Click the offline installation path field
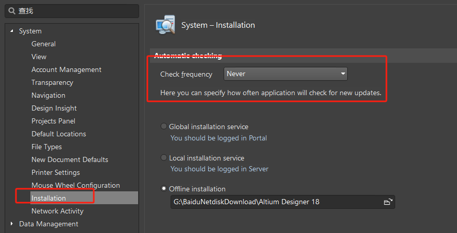 276,202
